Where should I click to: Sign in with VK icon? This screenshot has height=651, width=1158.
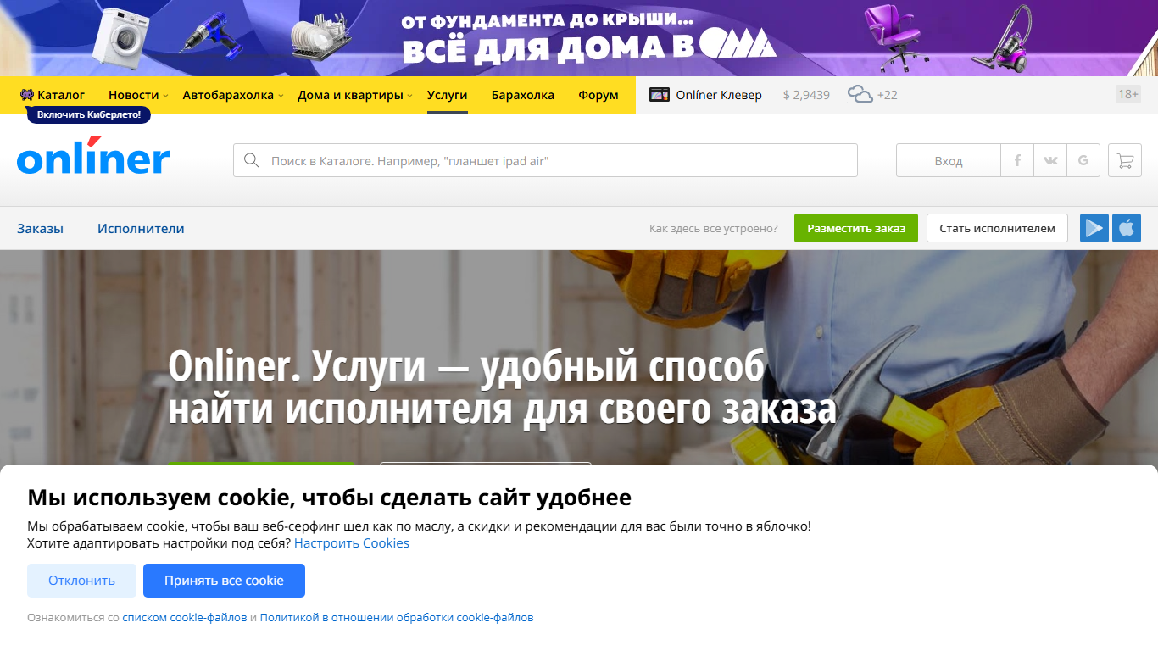[x=1050, y=160]
